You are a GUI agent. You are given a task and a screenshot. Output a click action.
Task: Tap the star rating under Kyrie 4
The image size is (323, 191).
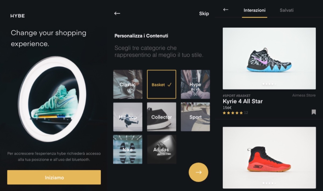233,113
